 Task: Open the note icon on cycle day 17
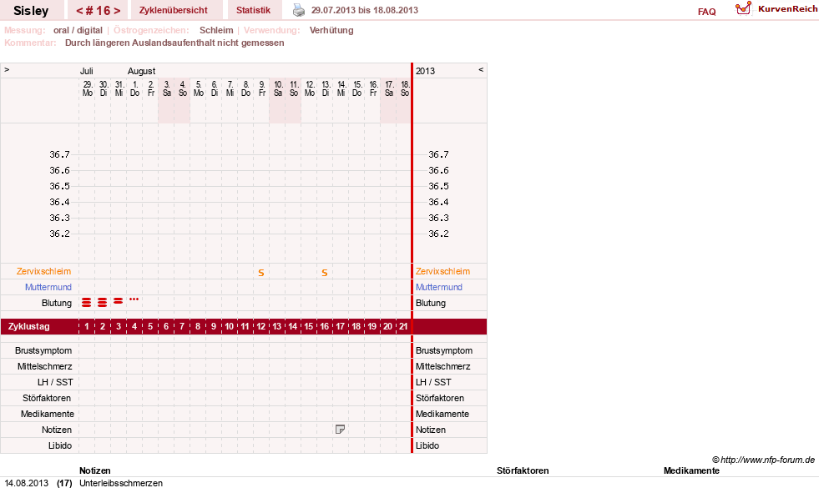[340, 430]
